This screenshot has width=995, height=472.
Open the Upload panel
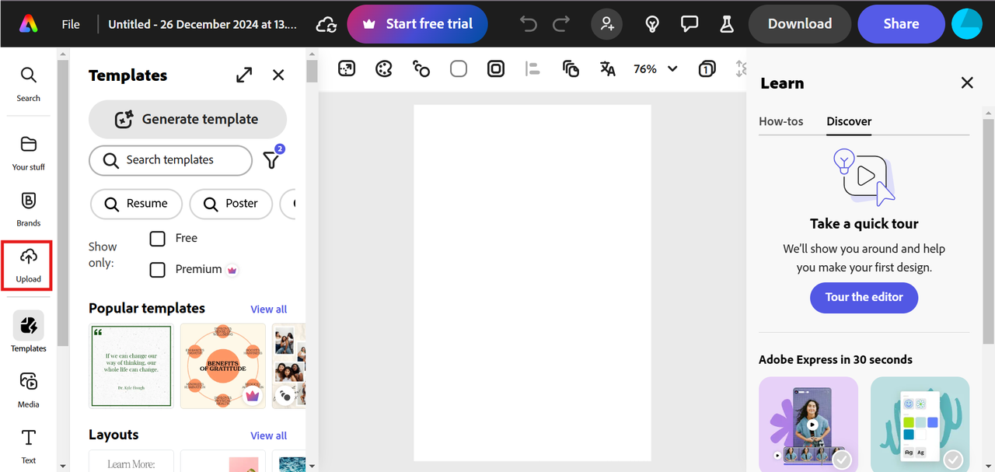tap(29, 265)
